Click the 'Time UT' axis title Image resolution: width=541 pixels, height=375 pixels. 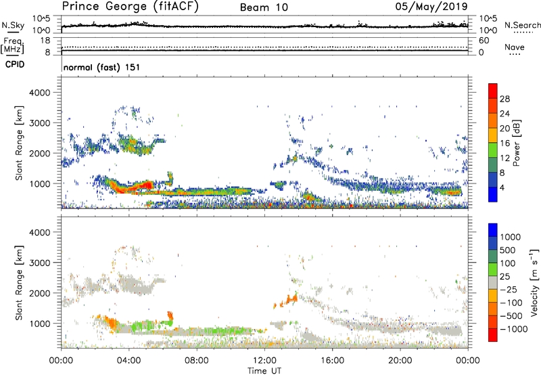coord(264,371)
